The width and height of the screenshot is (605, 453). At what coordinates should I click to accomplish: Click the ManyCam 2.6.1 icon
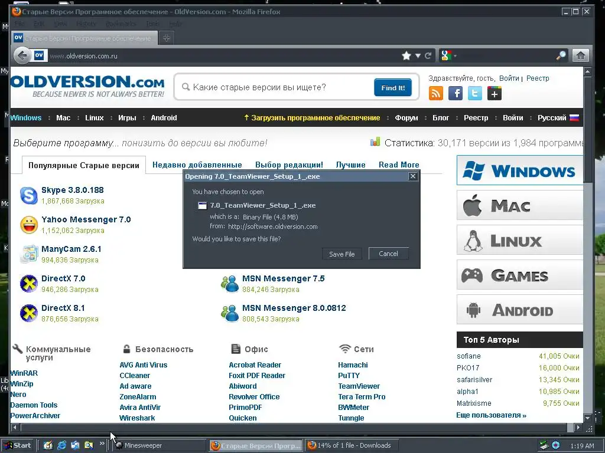click(x=29, y=254)
